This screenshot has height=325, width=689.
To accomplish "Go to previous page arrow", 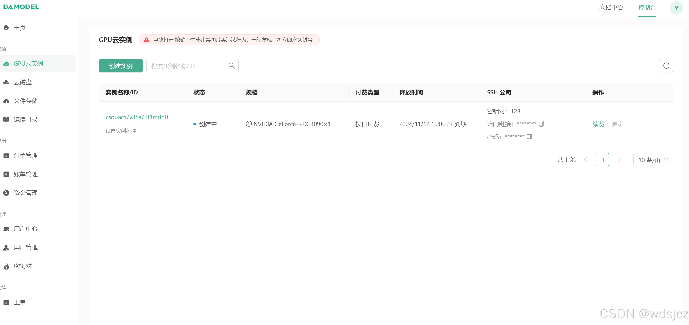I will pyautogui.click(x=586, y=160).
